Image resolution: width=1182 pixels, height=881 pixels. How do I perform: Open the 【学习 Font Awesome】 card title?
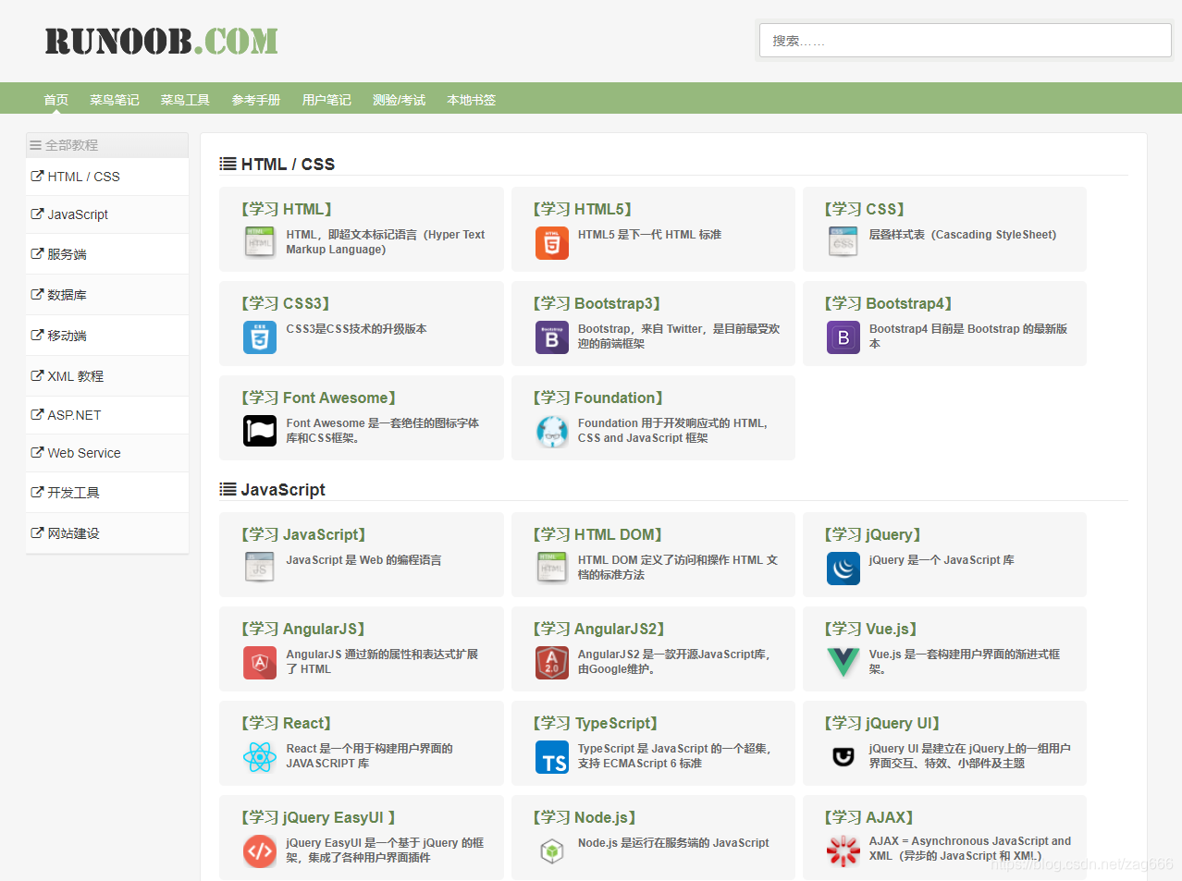point(319,398)
